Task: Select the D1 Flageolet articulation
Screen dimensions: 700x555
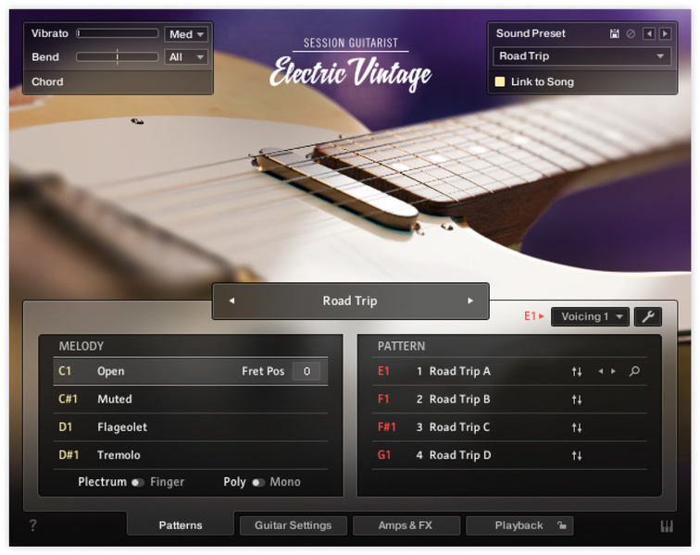Action: tap(191, 427)
